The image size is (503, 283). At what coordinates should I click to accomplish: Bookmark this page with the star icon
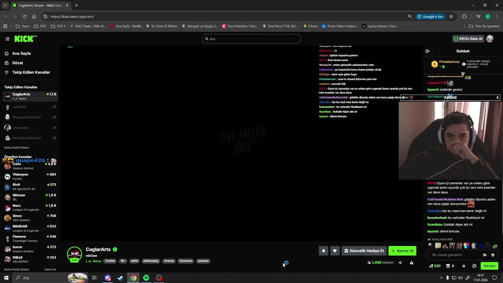coord(451,17)
